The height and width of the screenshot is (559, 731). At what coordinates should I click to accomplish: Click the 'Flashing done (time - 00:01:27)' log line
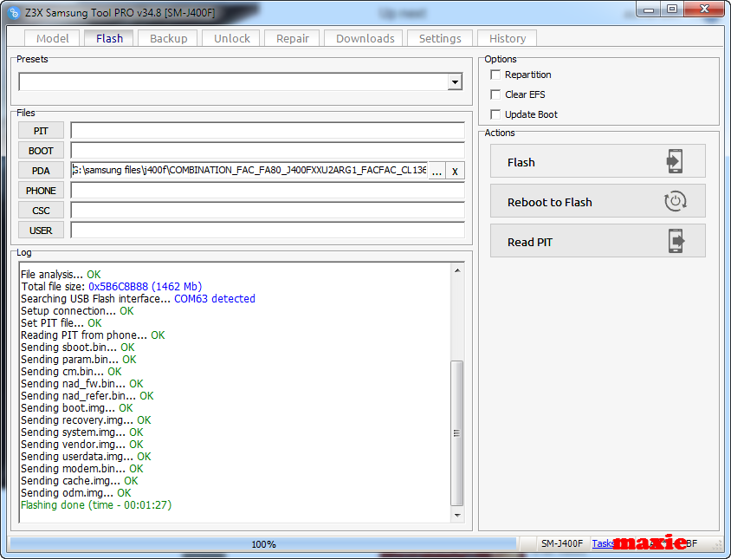point(96,505)
